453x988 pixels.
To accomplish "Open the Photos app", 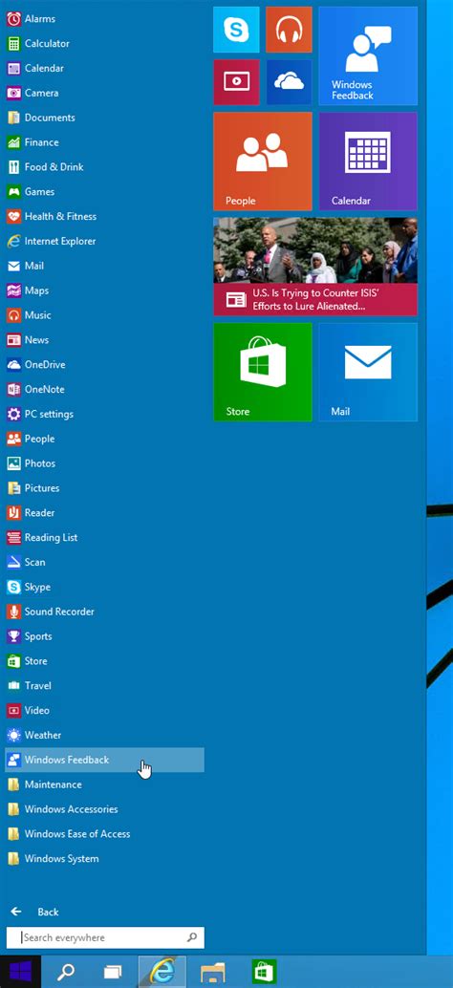I will (104, 463).
